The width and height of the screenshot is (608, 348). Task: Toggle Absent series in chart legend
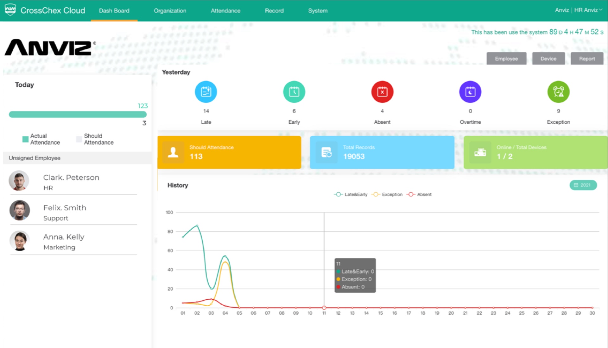click(x=419, y=194)
